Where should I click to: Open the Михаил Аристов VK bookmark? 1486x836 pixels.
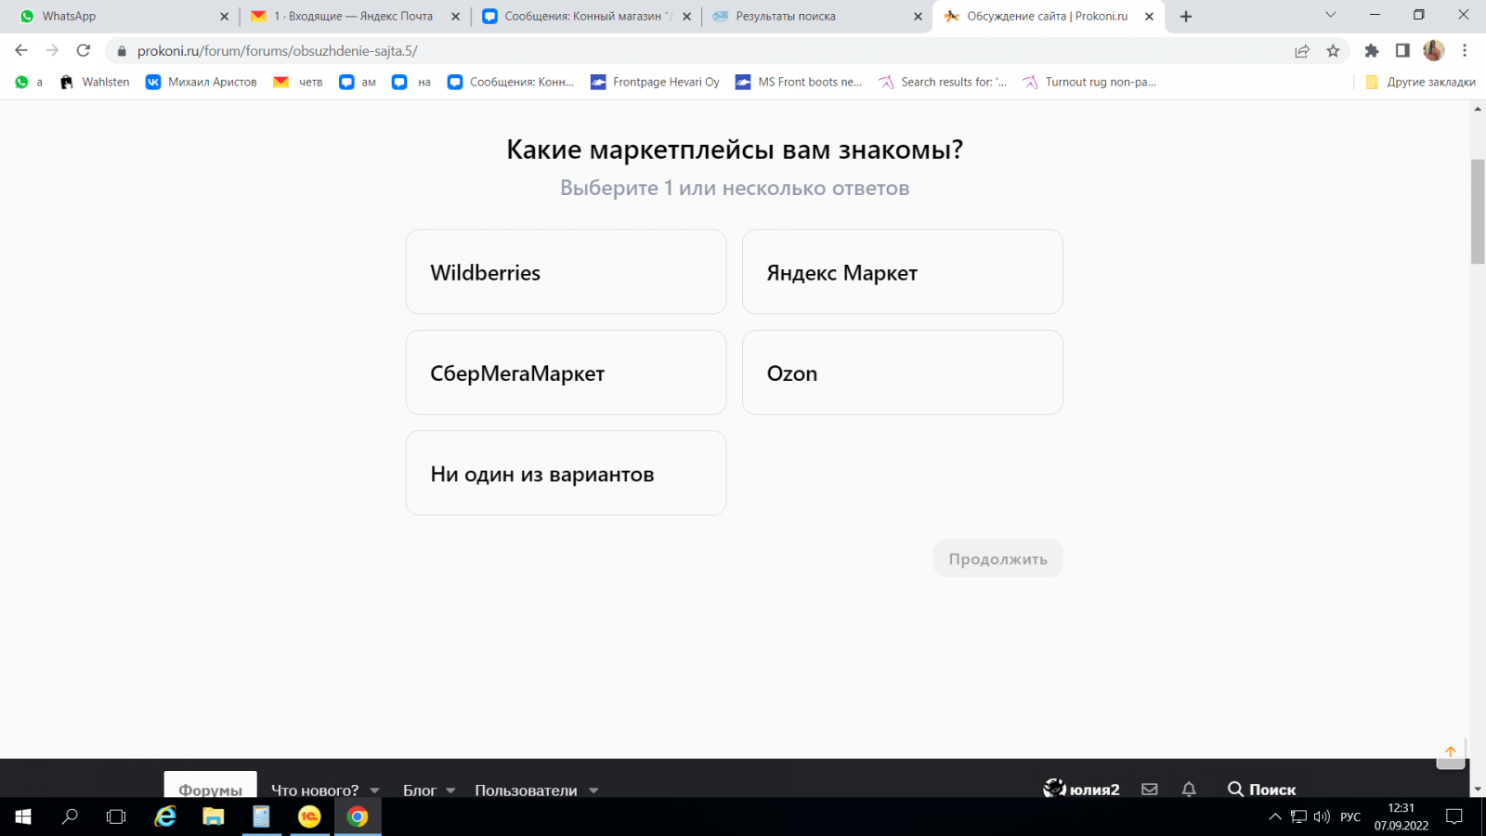pyautogui.click(x=202, y=82)
